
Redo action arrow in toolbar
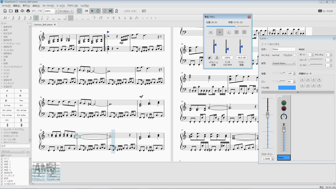point(40,11)
